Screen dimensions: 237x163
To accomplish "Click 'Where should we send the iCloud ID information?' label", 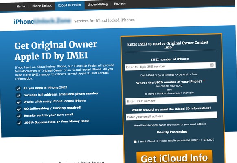I will 171,109.
